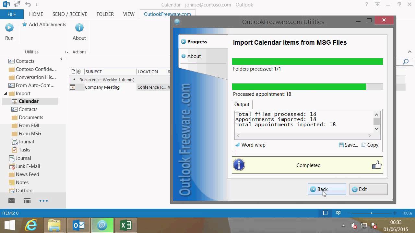Click the thumbs up icon
Image resolution: width=415 pixels, height=233 pixels.
click(x=377, y=165)
